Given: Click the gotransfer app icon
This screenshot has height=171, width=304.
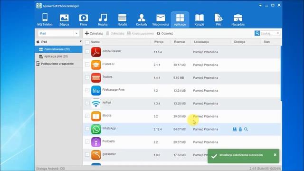Looking at the screenshot, I should (x=96, y=155).
